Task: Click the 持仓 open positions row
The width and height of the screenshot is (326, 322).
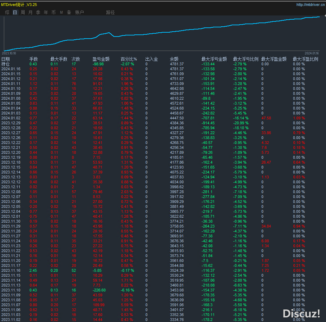Action: [6, 64]
